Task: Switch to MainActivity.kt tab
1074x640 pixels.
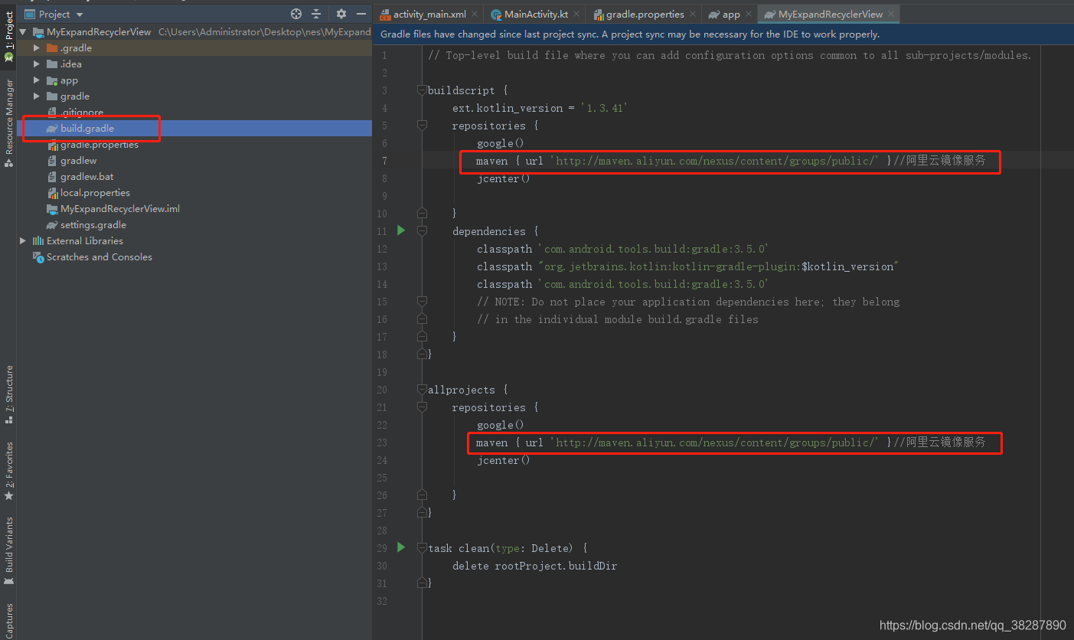Action: point(534,15)
